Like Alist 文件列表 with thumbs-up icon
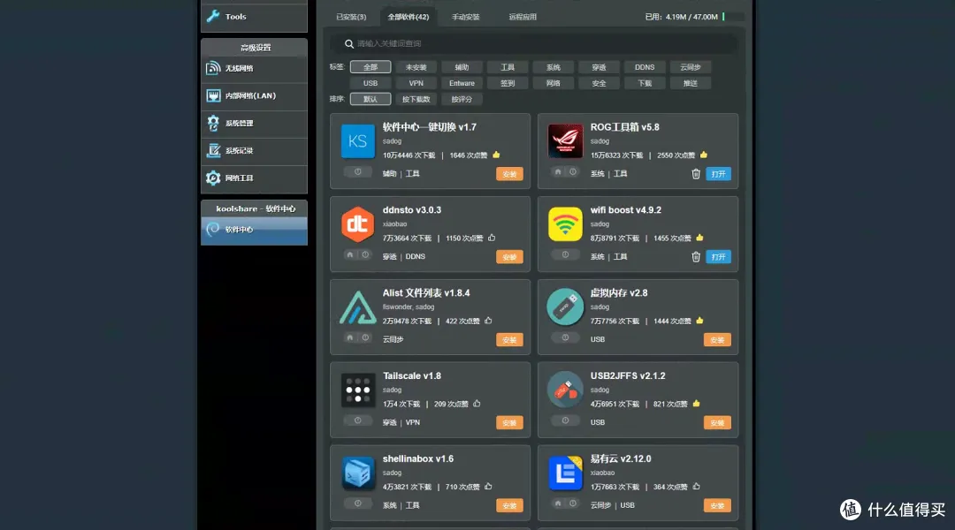 [488, 321]
